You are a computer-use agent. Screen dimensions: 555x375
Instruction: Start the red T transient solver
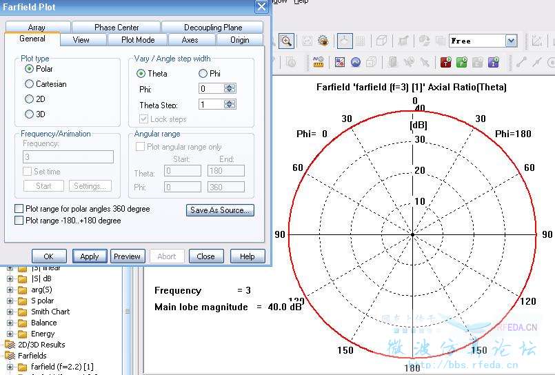point(446,63)
